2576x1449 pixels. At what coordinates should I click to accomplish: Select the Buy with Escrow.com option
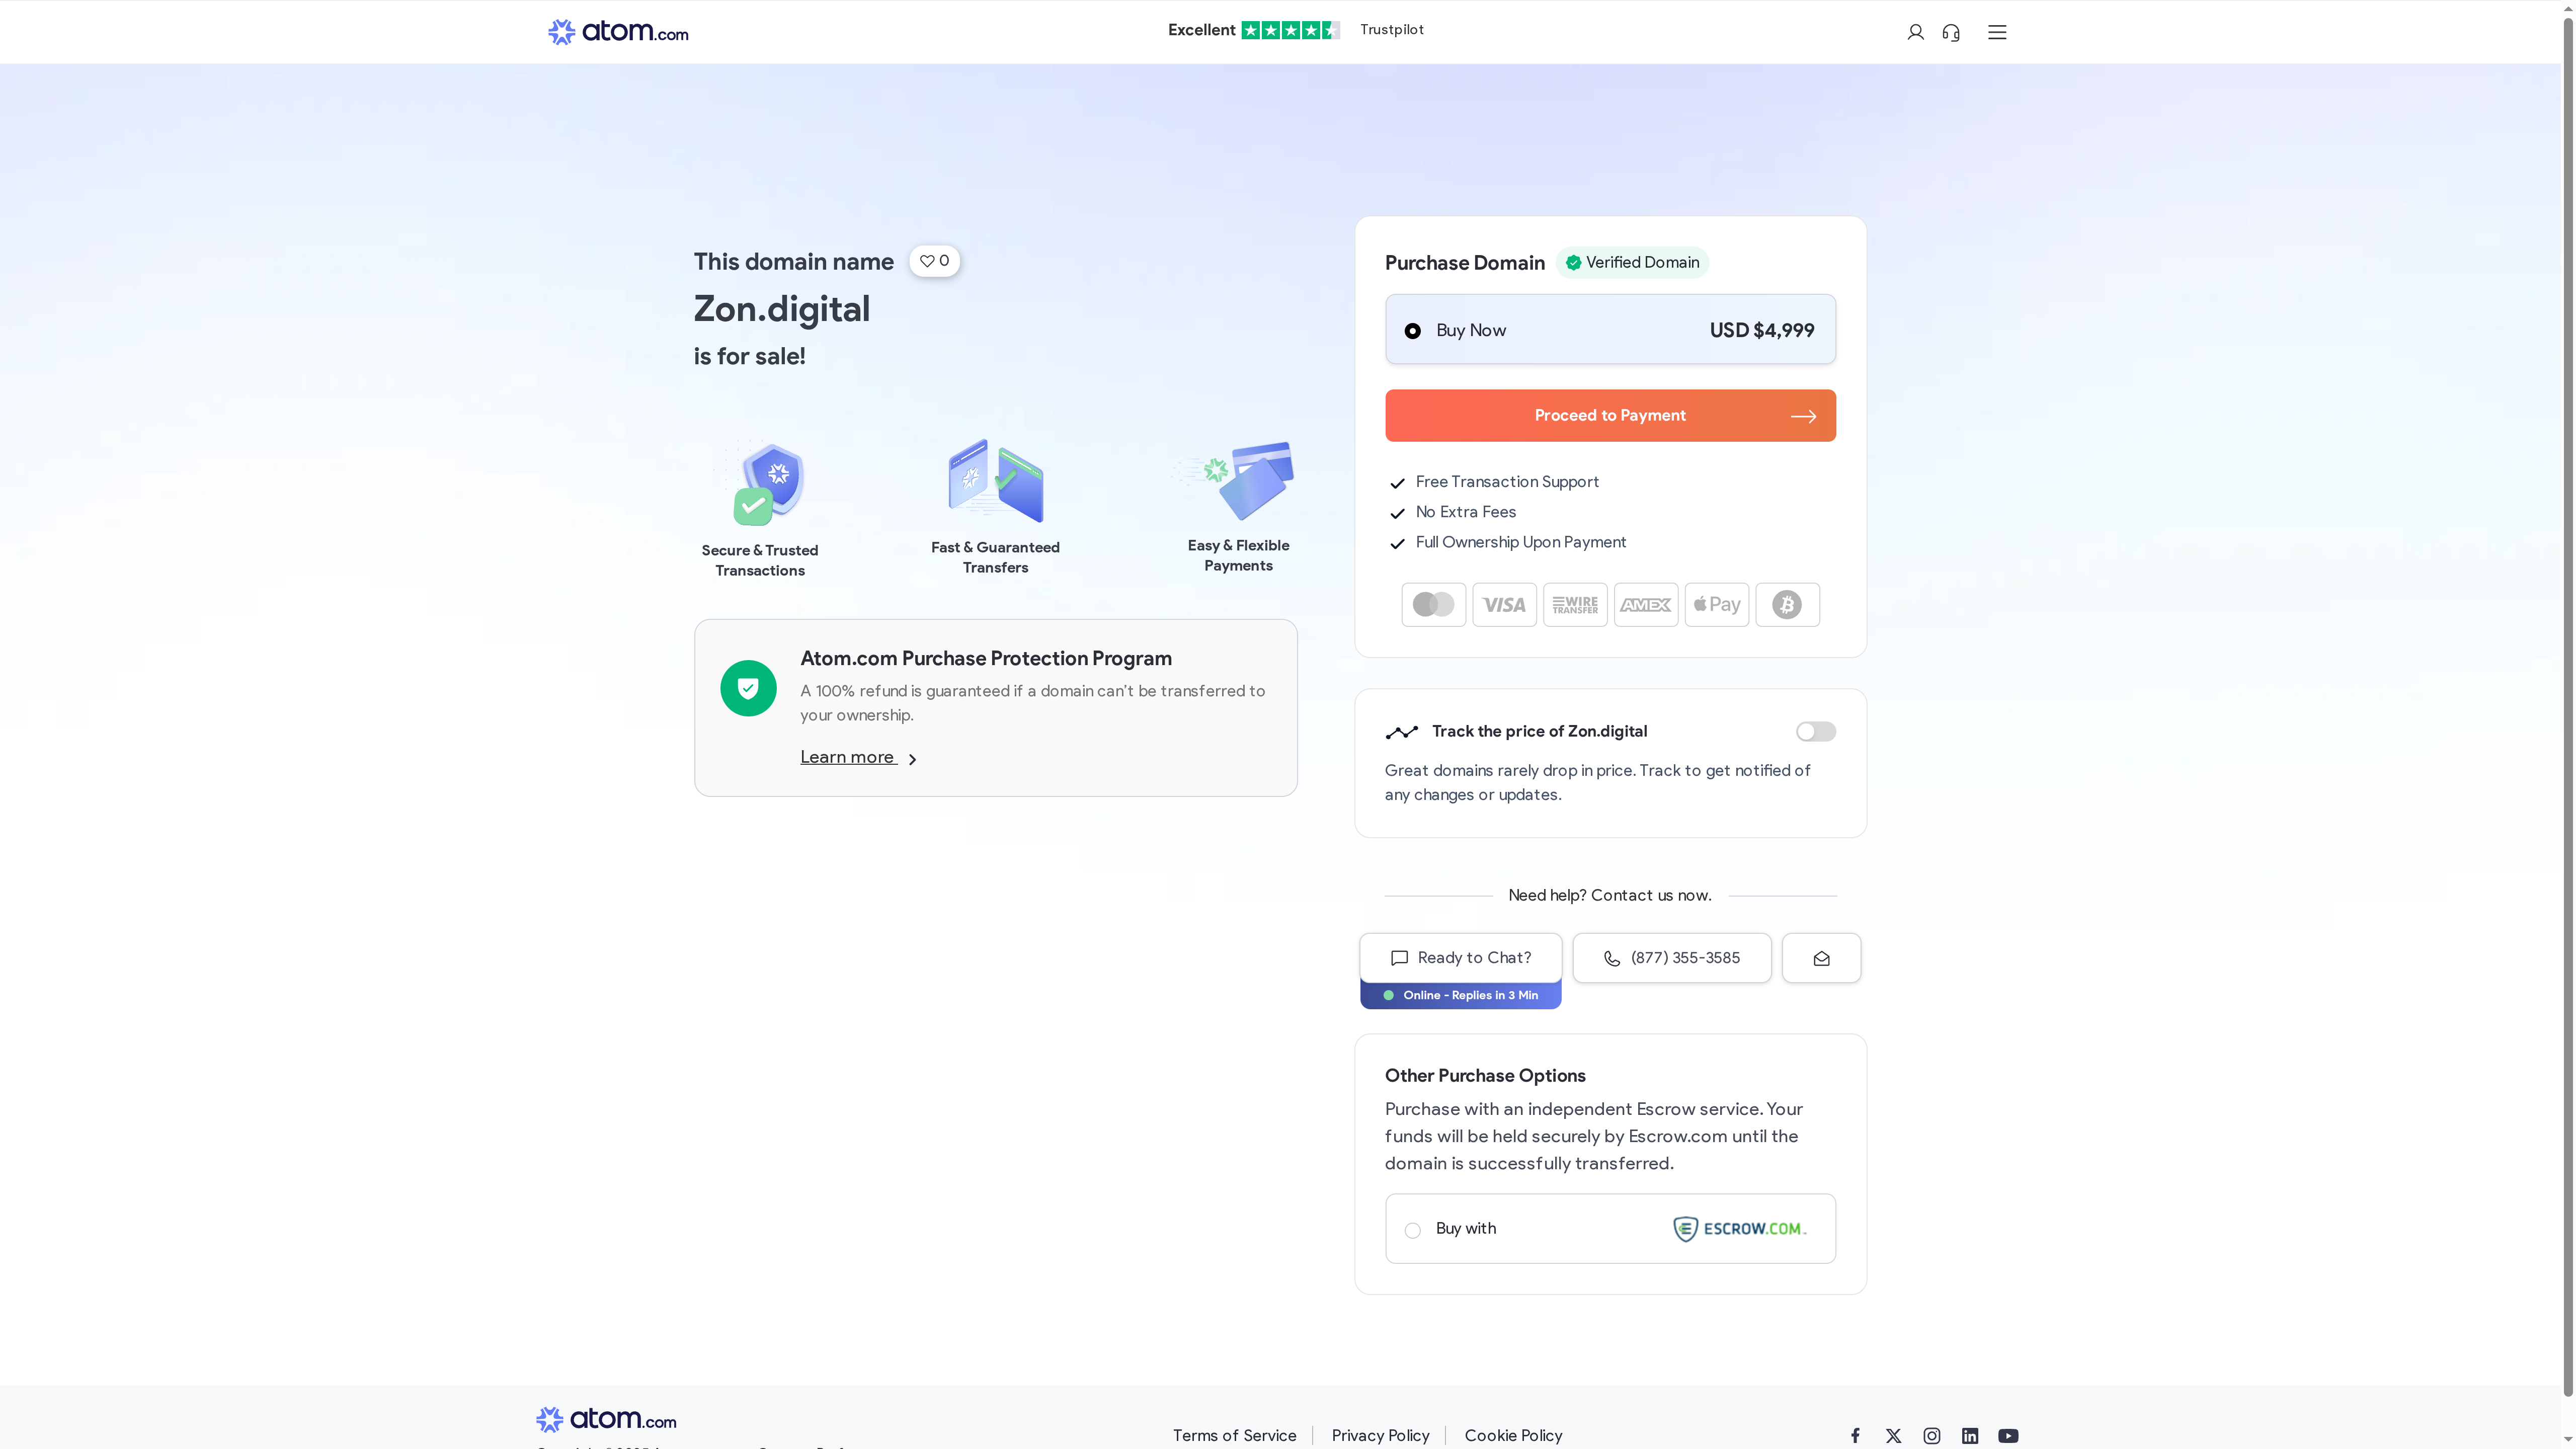click(x=1413, y=1230)
